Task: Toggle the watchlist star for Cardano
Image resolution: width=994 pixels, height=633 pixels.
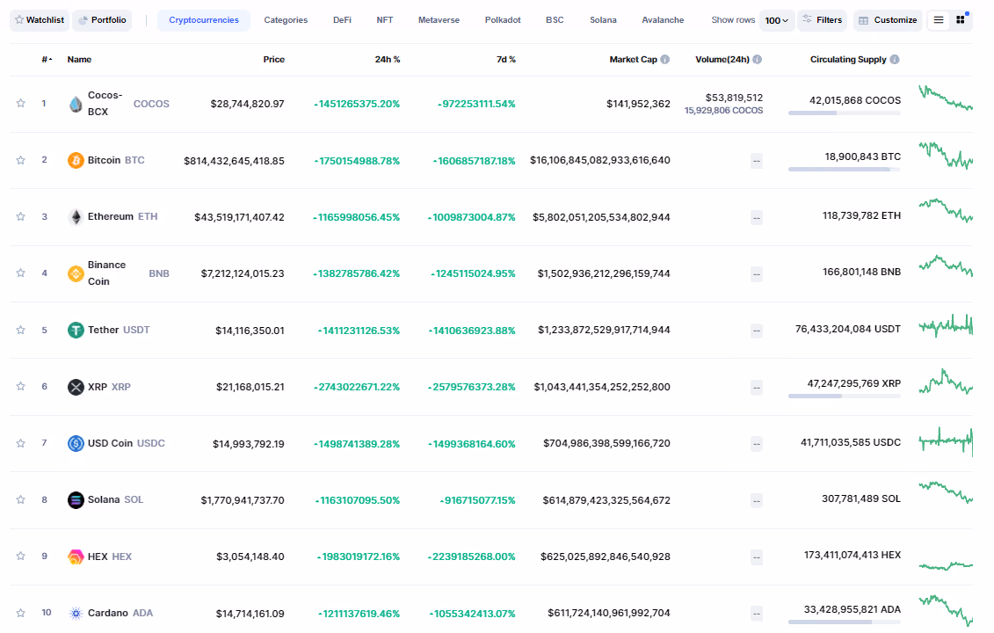Action: (x=21, y=613)
